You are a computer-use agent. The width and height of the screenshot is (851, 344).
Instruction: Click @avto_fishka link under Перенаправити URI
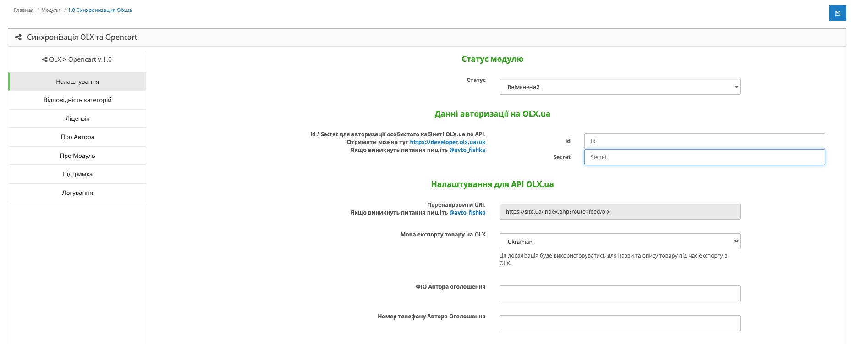(467, 213)
